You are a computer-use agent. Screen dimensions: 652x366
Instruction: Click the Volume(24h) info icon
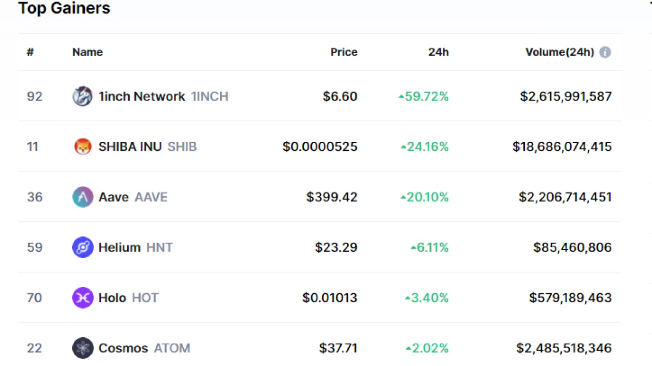[605, 52]
